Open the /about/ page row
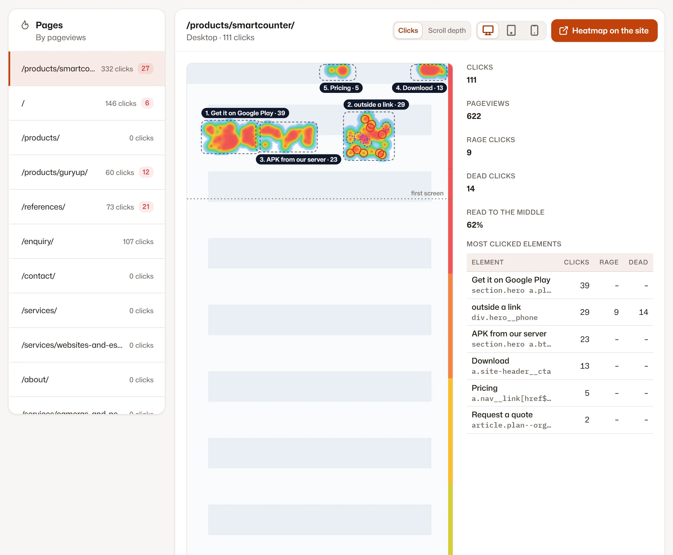The height and width of the screenshot is (555, 673). 87,379
